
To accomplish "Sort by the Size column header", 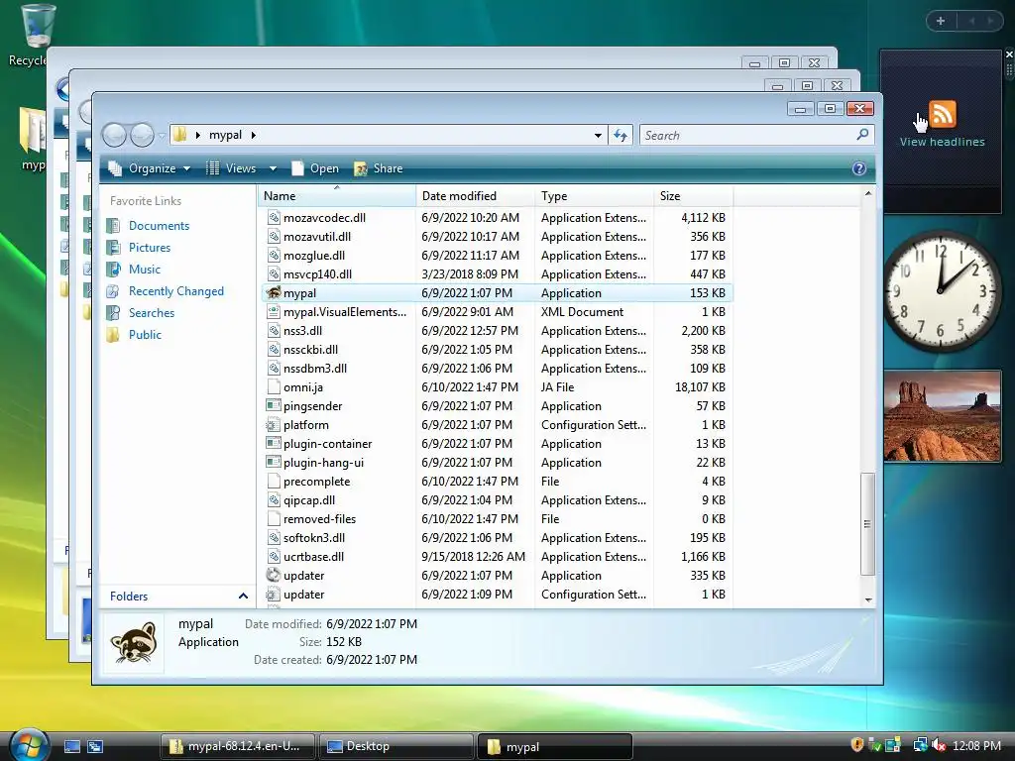I will click(x=693, y=196).
